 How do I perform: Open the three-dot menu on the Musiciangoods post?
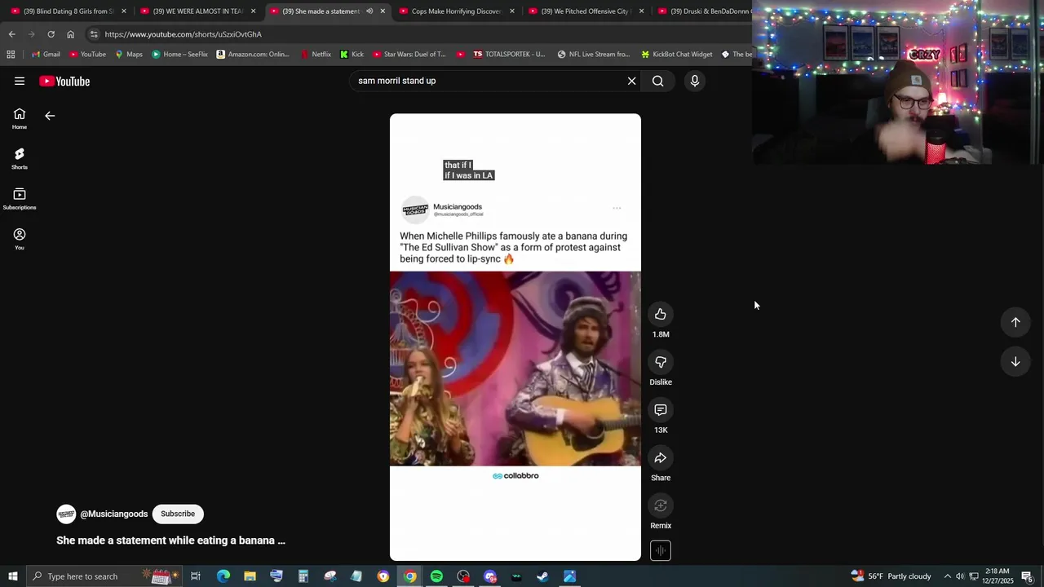click(617, 208)
